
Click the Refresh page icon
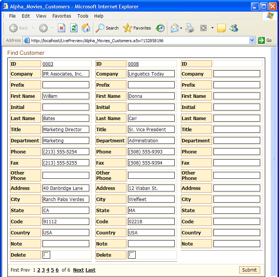[74, 28]
